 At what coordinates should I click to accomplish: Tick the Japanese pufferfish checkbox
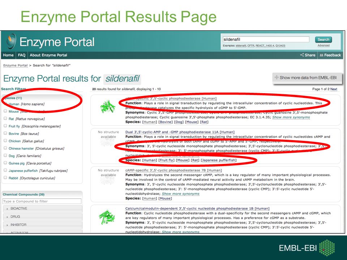point(5,170)
